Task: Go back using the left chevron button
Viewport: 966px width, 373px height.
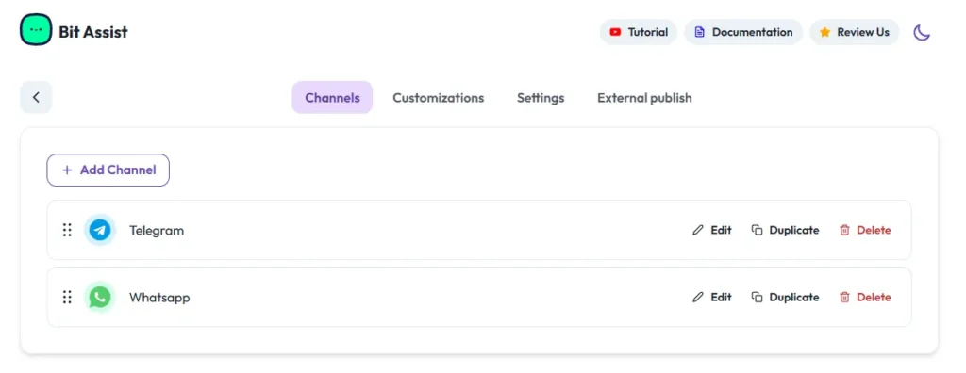Action: 36,97
